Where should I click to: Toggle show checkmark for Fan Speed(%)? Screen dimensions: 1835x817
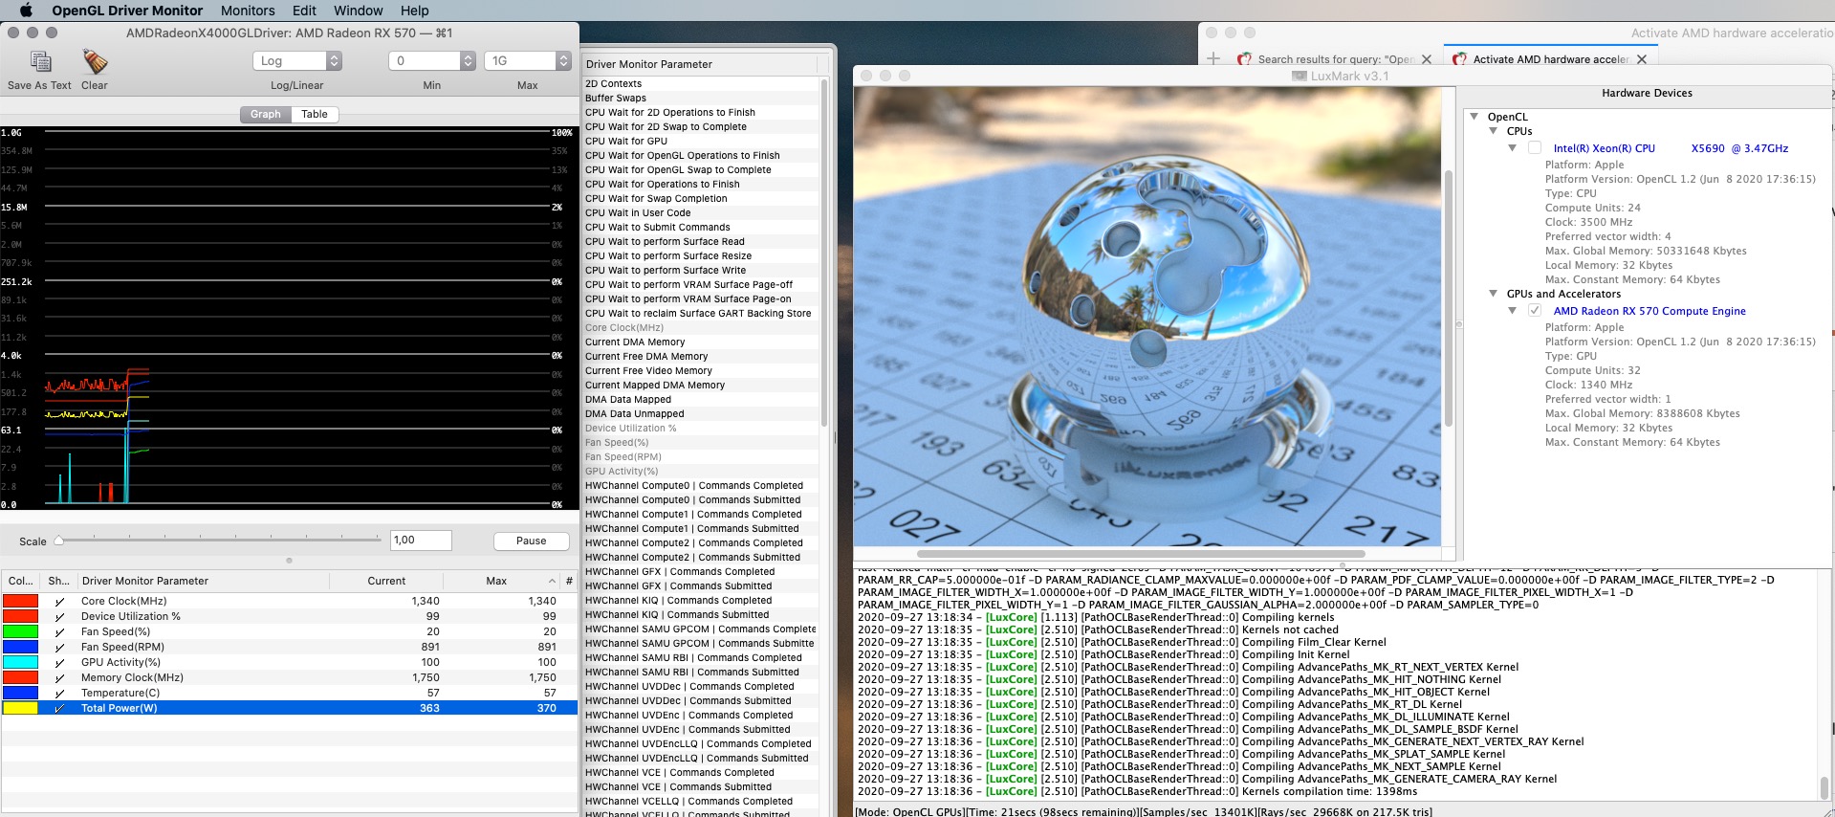(x=59, y=632)
